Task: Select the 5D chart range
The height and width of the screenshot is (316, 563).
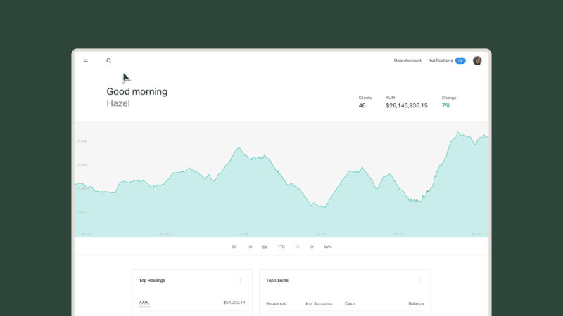Action: (234, 247)
